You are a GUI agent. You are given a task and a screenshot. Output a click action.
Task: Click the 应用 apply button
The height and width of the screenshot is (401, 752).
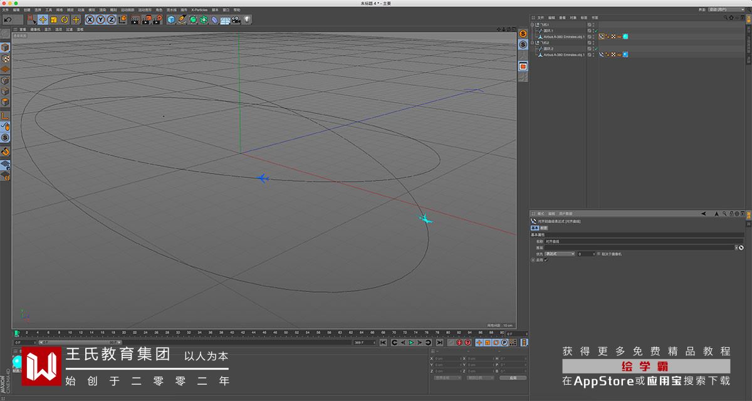(513, 378)
